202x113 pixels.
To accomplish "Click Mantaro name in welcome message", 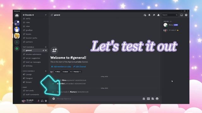I will point(73,92).
